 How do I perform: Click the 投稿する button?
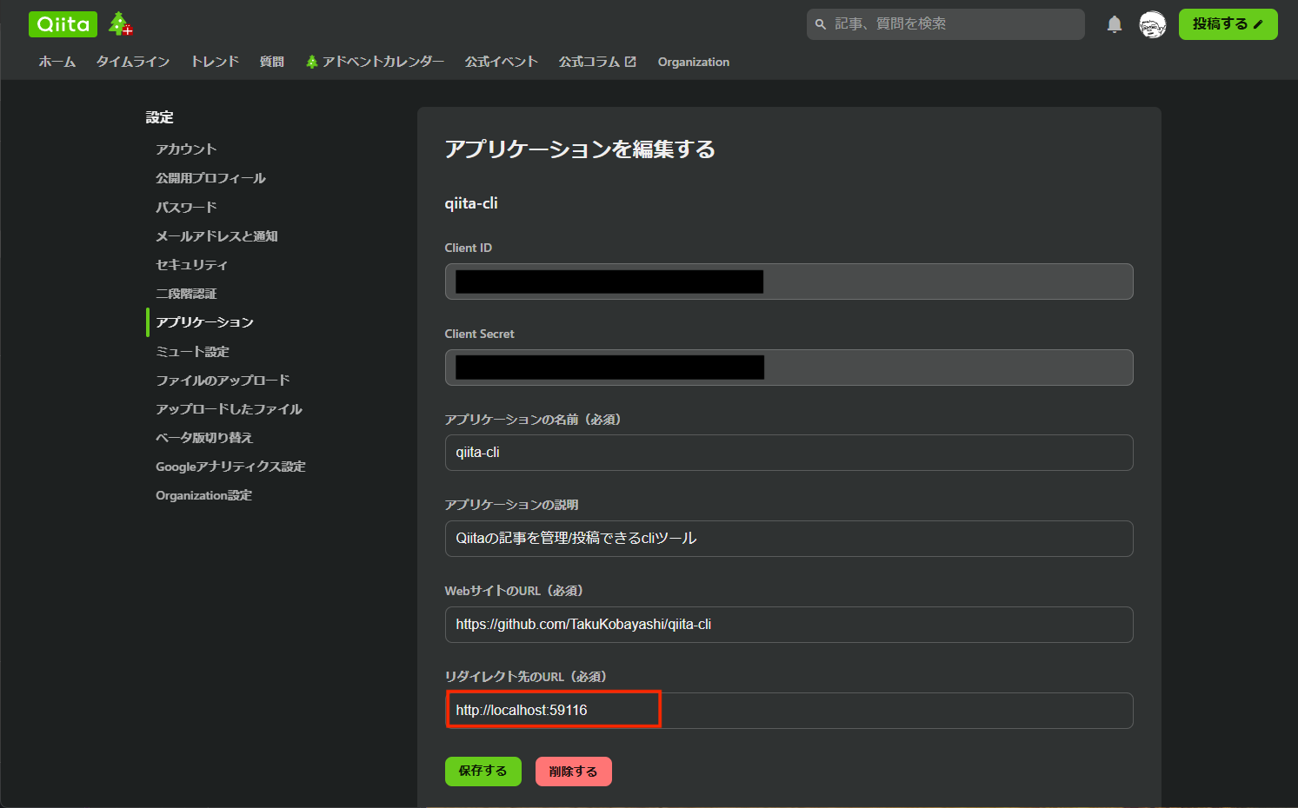click(1228, 24)
